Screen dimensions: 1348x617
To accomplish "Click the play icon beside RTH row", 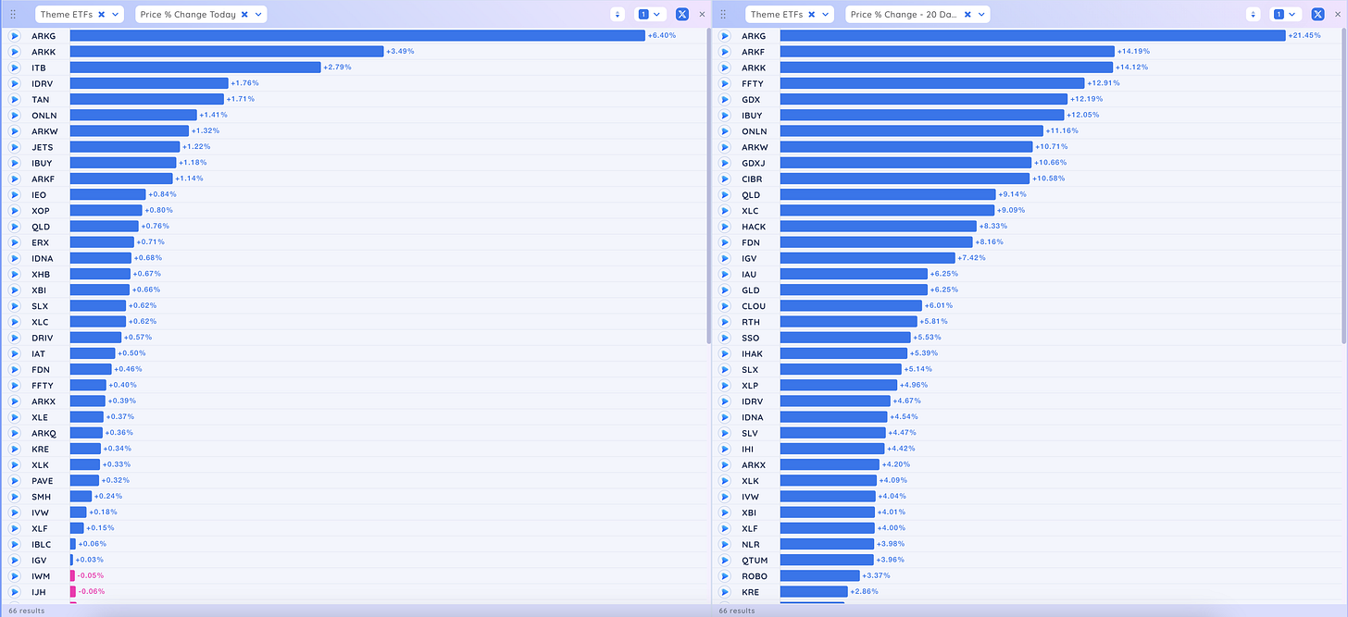I will tap(725, 322).
